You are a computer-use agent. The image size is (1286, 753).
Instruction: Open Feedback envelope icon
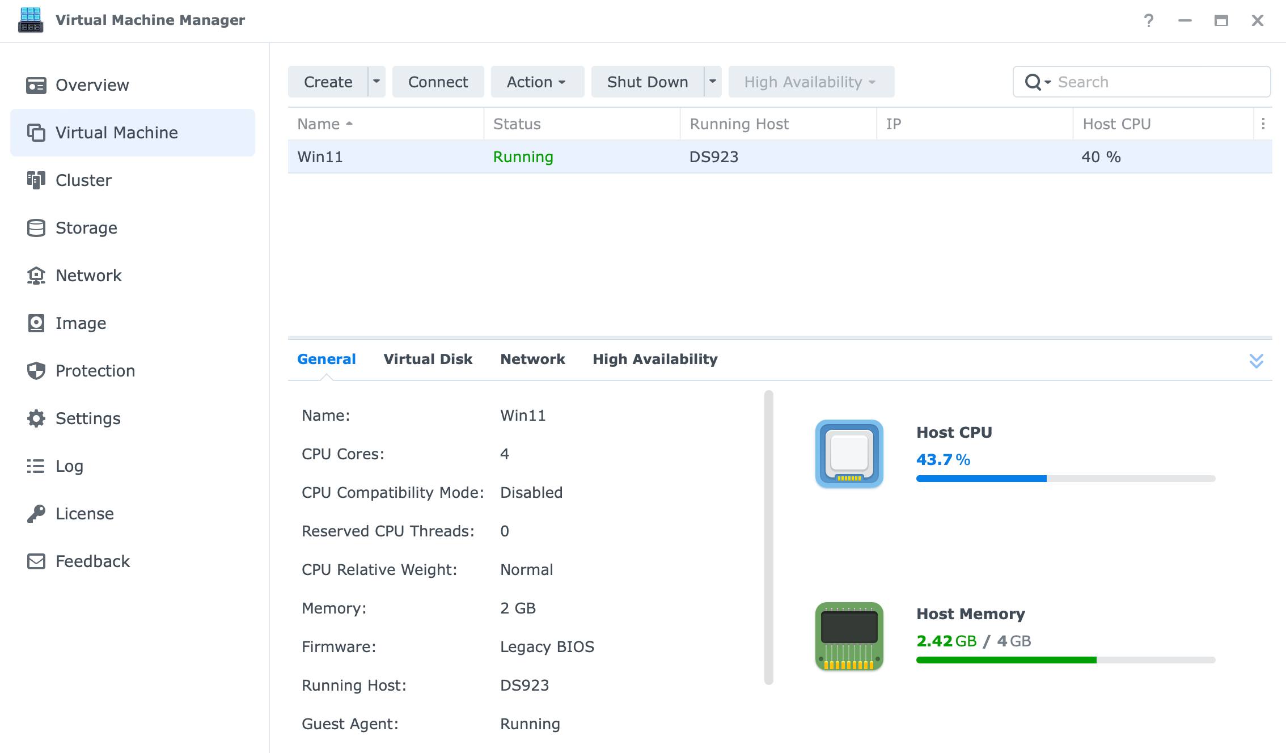pos(36,561)
